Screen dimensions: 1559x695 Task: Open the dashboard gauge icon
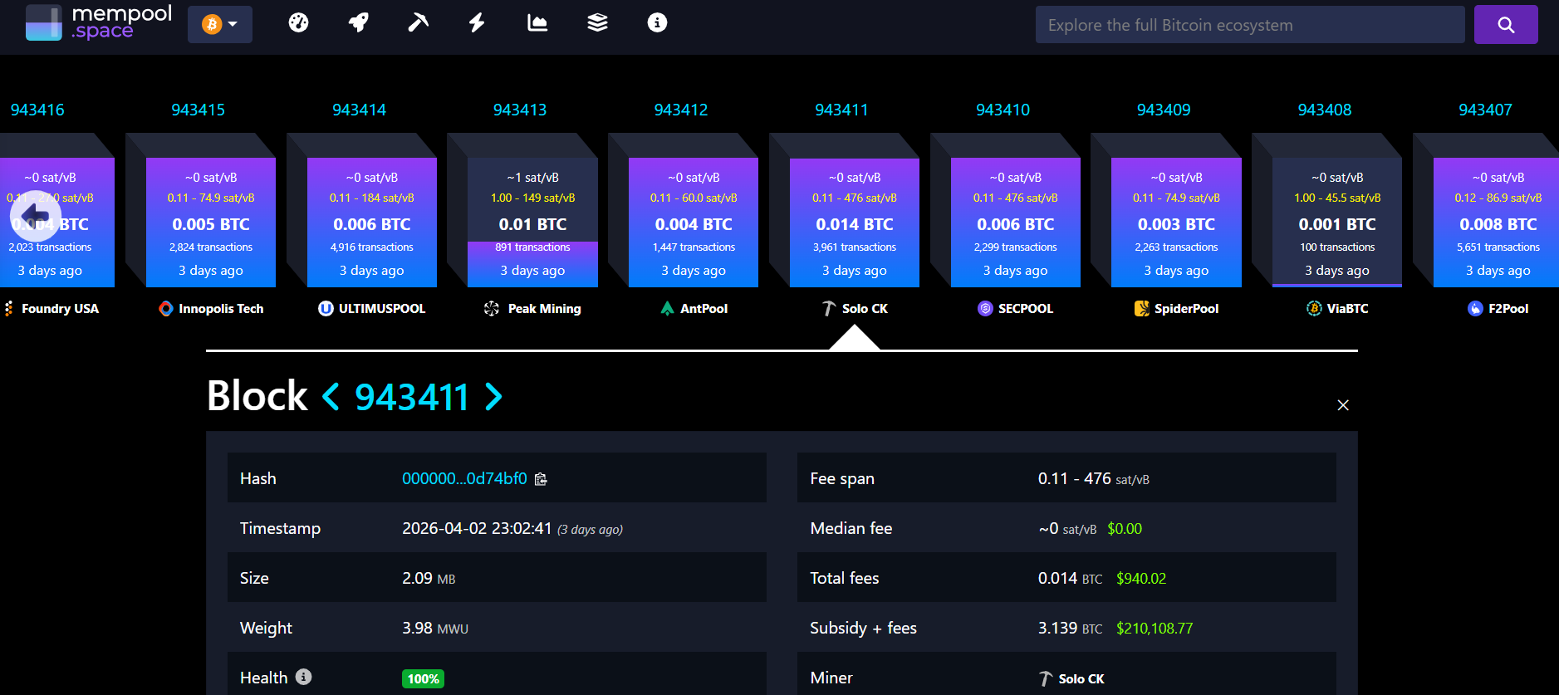tap(298, 23)
